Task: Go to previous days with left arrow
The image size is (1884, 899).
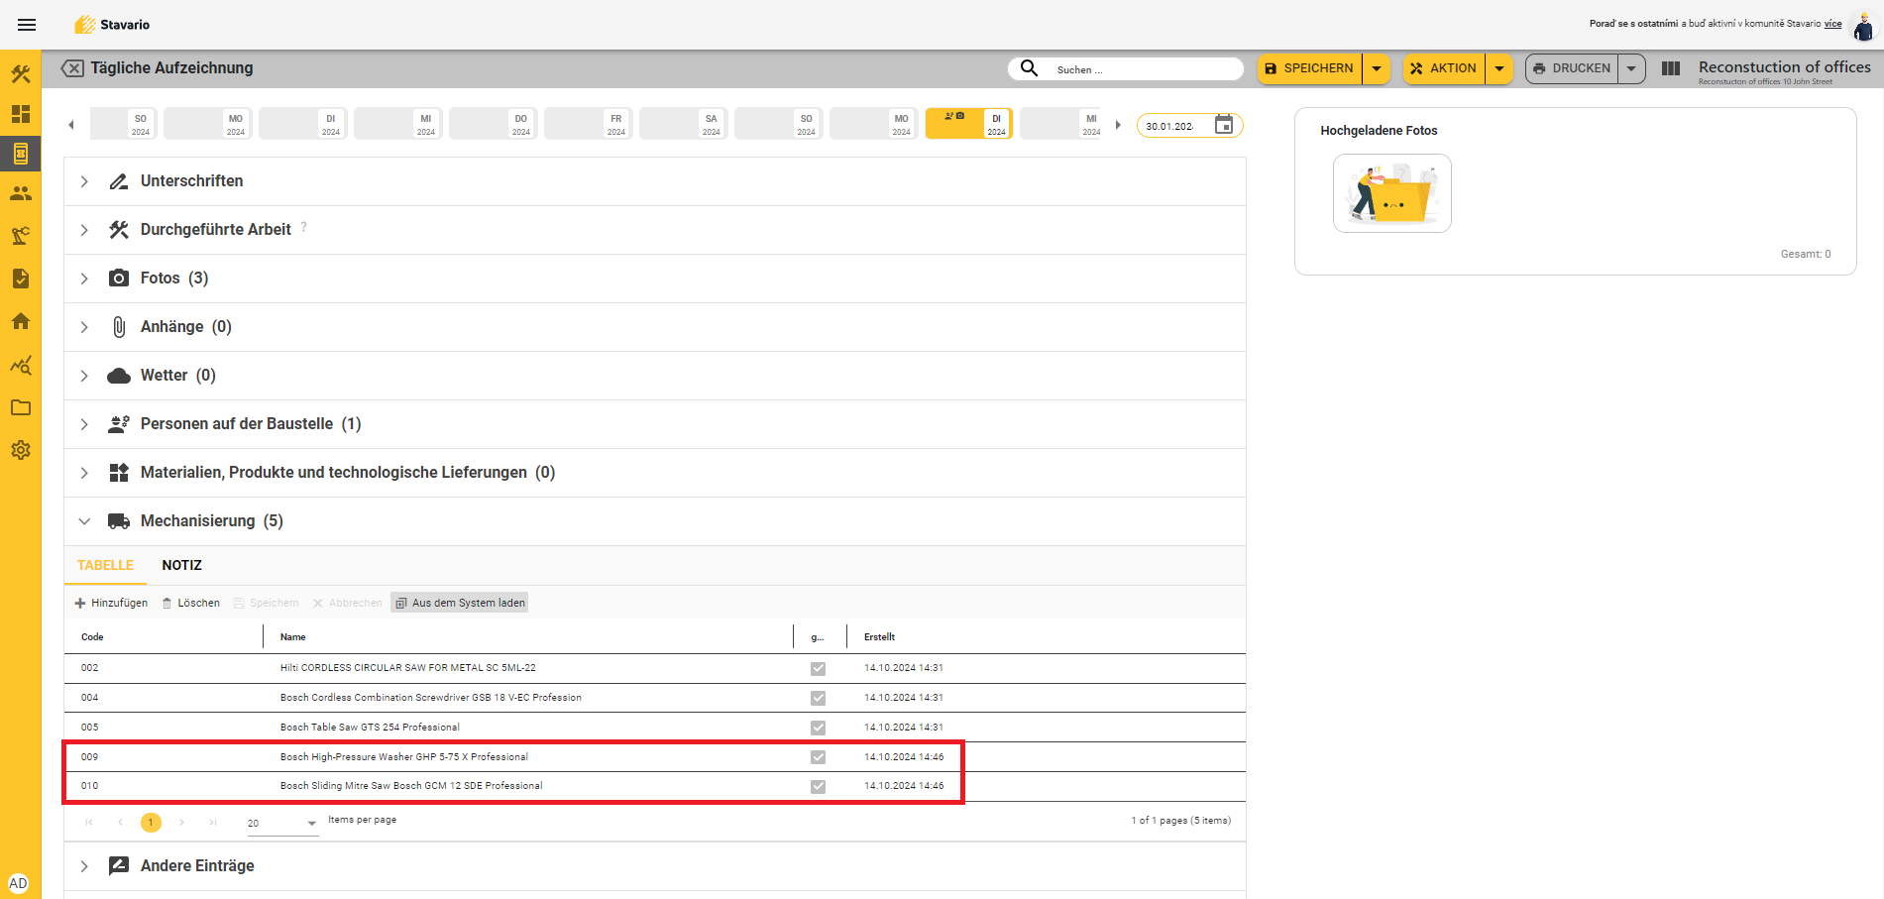Action: pyautogui.click(x=71, y=125)
